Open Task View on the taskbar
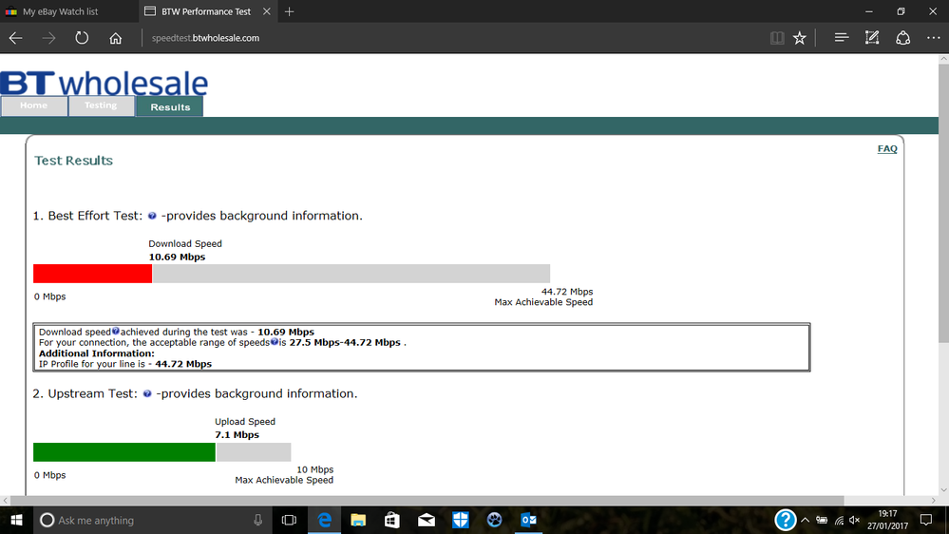 [290, 520]
